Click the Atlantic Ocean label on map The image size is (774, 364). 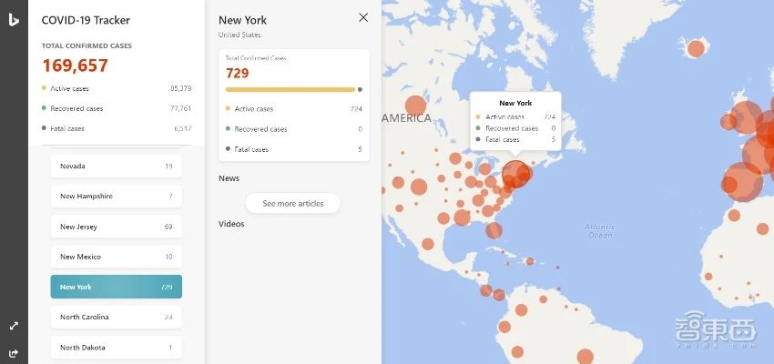(x=600, y=230)
